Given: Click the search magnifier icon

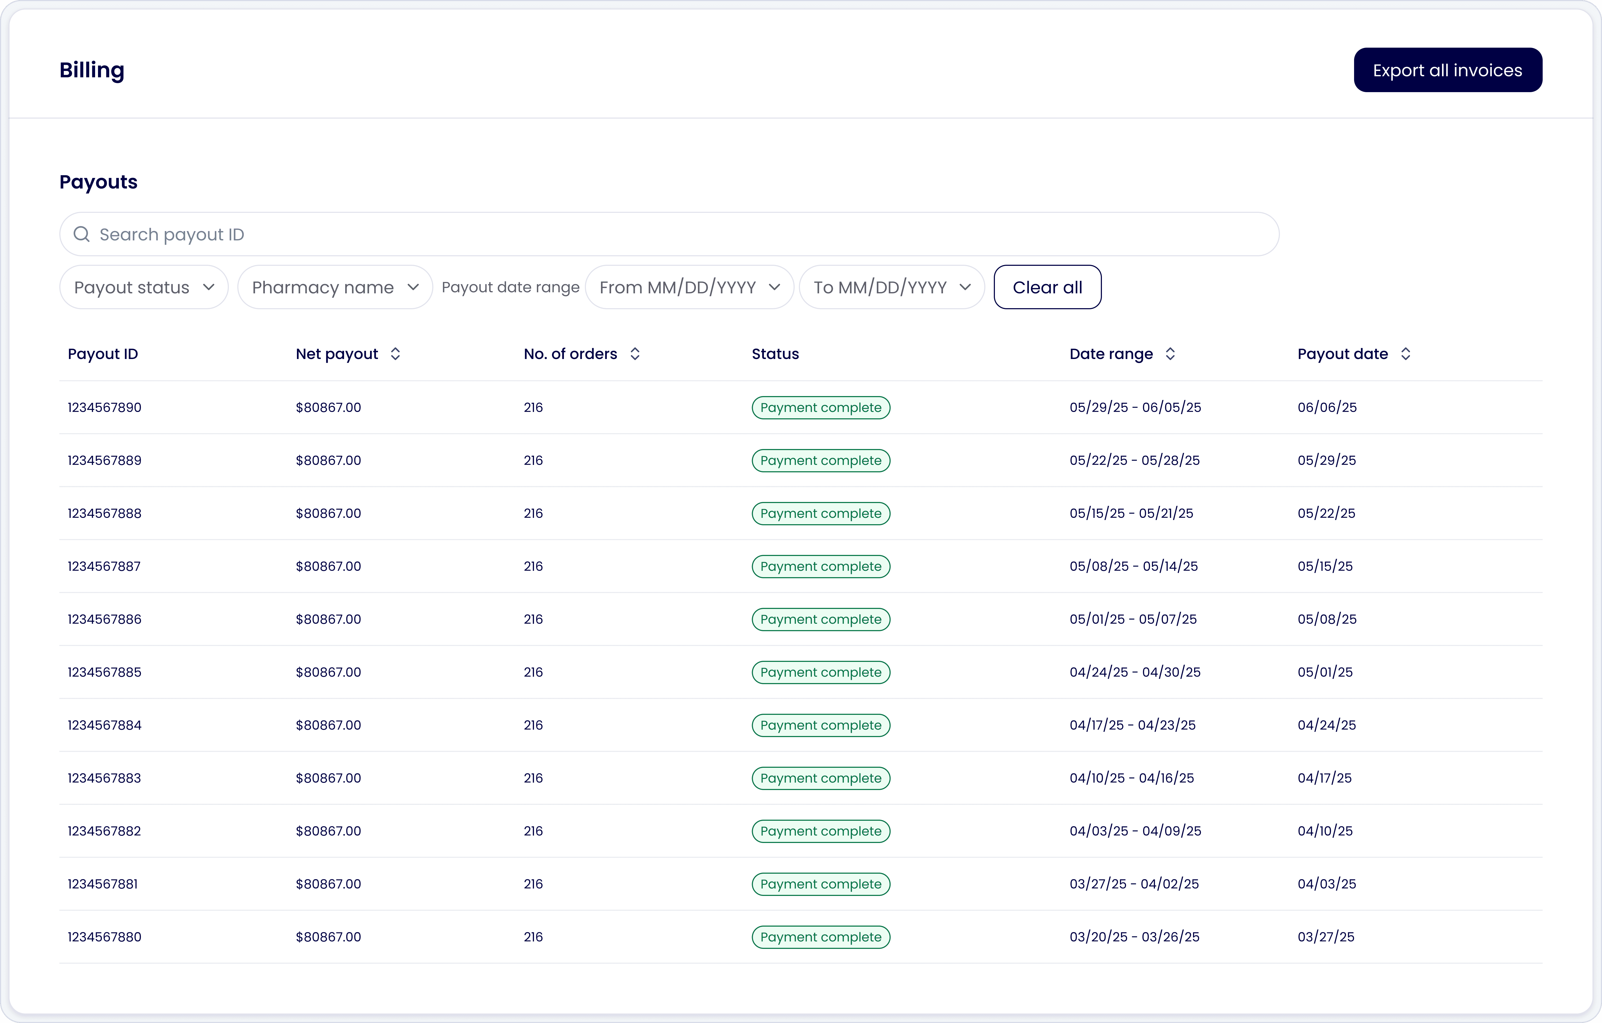Looking at the screenshot, I should click(81, 234).
